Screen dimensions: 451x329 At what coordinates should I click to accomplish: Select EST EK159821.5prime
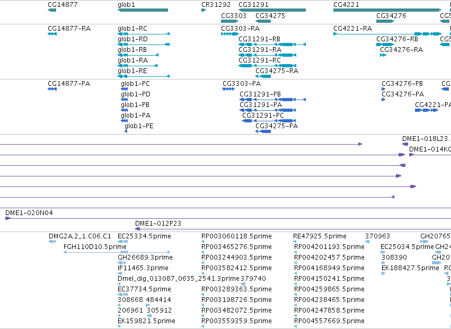pos(119,326)
